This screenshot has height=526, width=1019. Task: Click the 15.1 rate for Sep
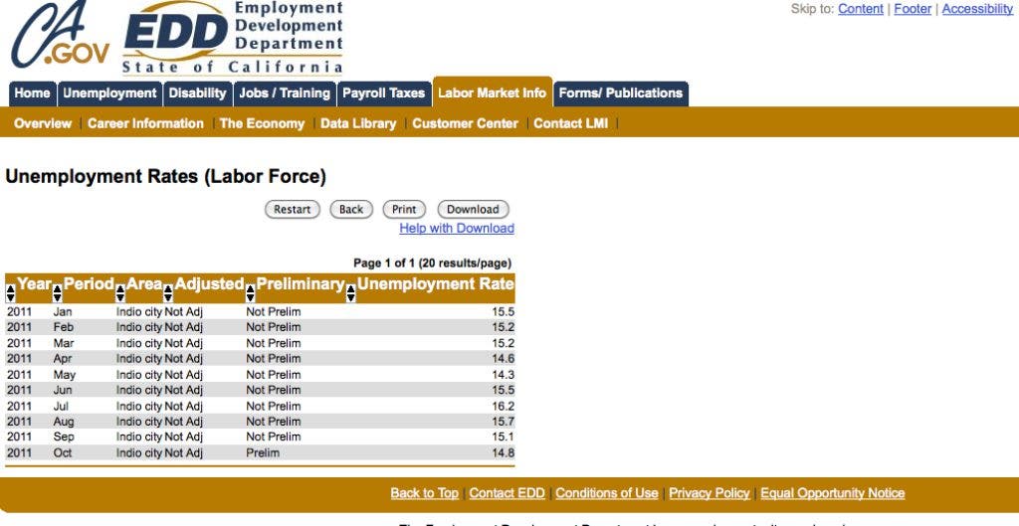pyautogui.click(x=503, y=438)
